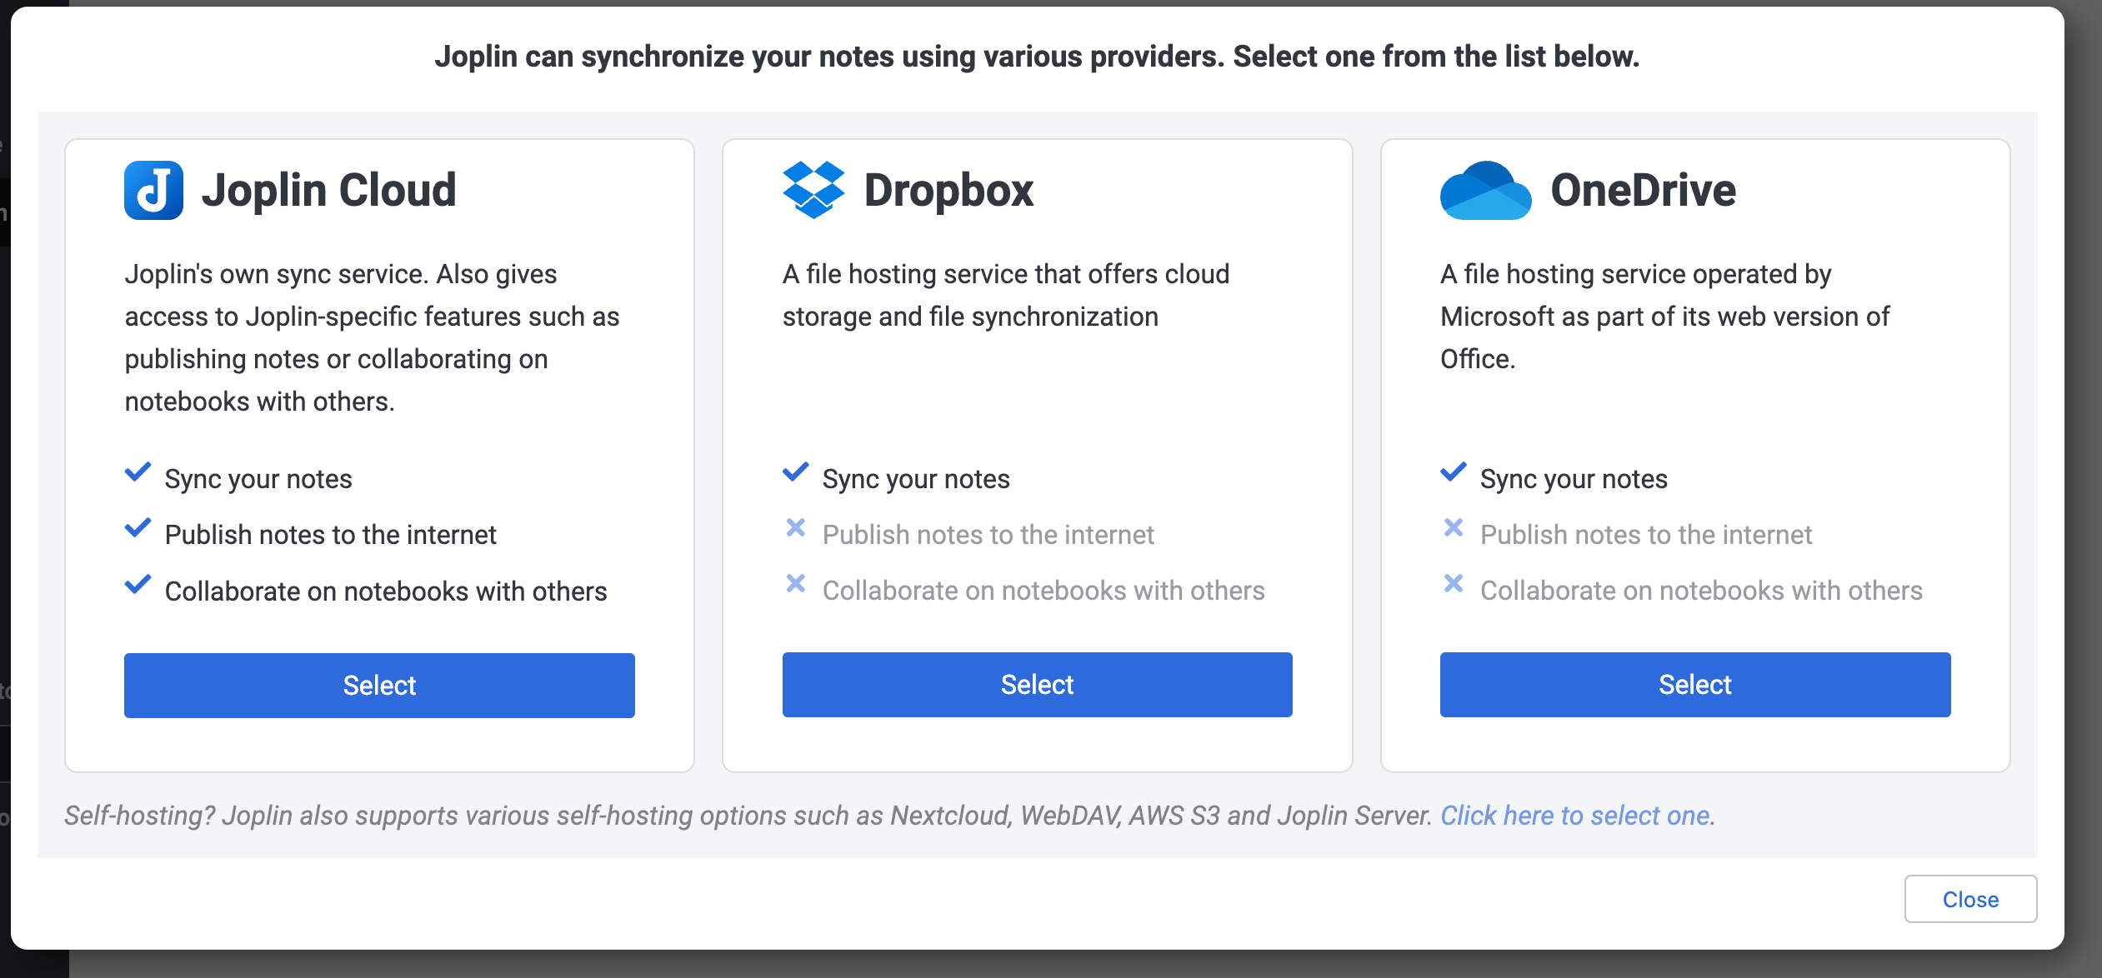Click checkmark beside Dropbox Sync your notes

(x=796, y=472)
